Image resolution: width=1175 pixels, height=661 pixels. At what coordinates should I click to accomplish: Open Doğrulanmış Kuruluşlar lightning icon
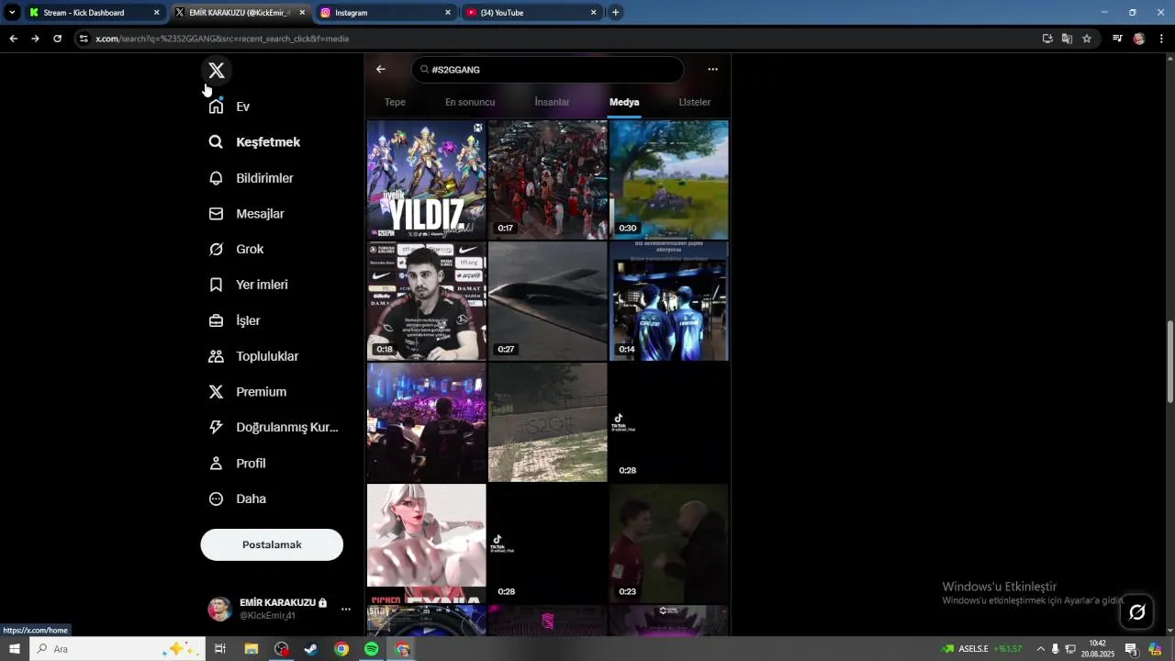point(216,427)
